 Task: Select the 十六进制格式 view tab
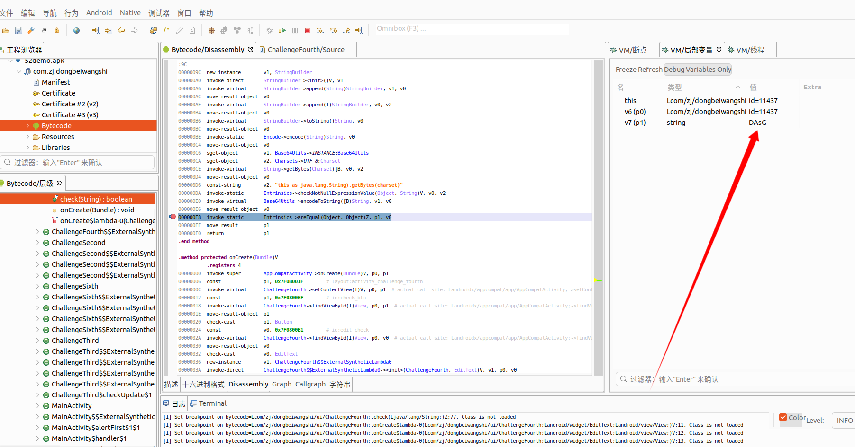203,384
